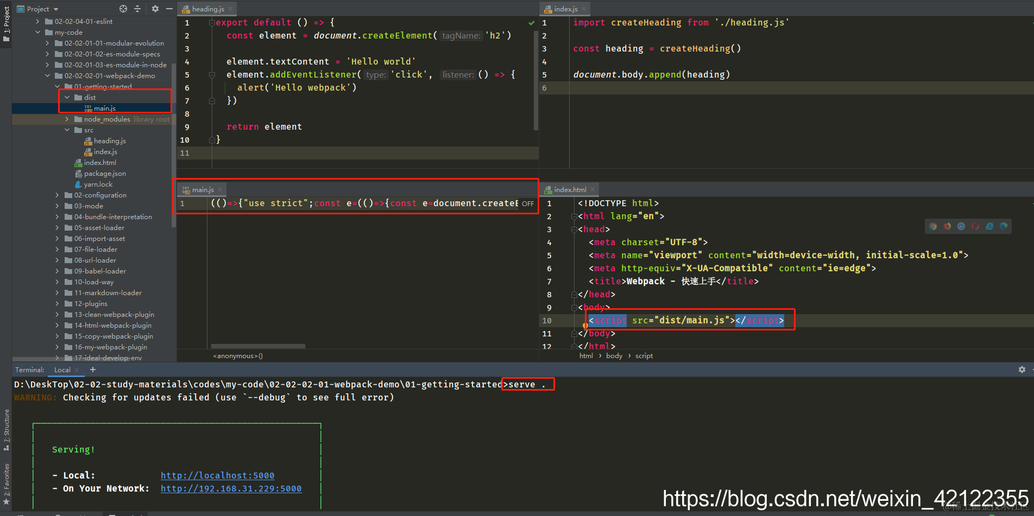Viewport: 1034px width, 516px height.
Task: Toggle soft-wrap OFF indicator in main.js
Action: point(528,203)
